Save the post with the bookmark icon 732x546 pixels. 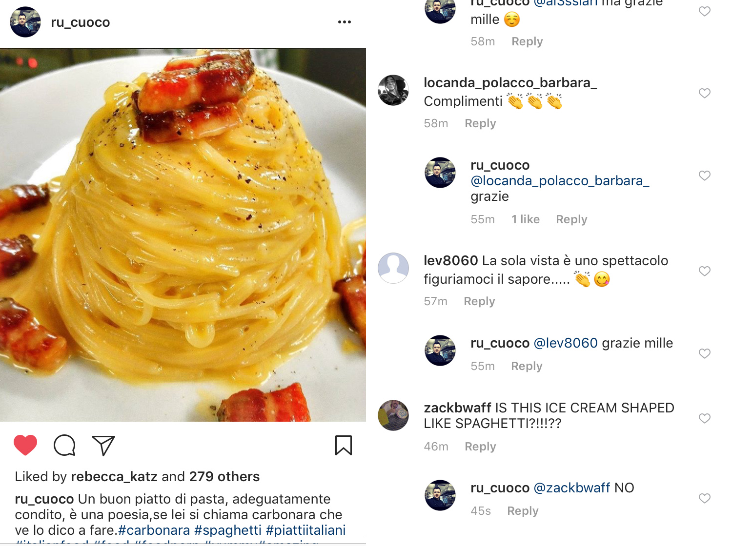coord(344,445)
